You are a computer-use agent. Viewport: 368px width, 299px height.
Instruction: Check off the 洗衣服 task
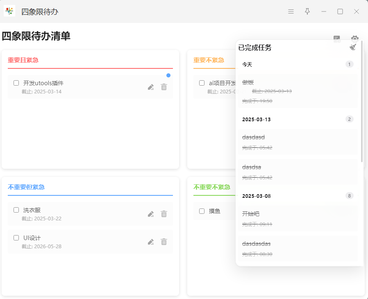[x=16, y=210]
